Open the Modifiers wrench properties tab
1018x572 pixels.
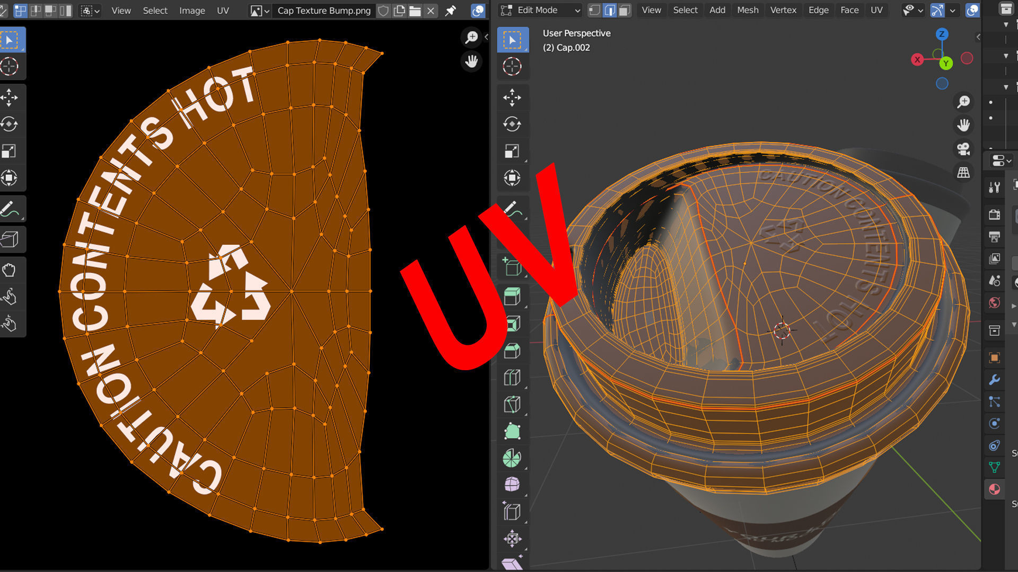(995, 380)
